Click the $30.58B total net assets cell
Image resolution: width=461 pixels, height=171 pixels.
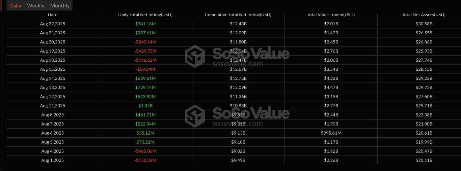(424, 24)
